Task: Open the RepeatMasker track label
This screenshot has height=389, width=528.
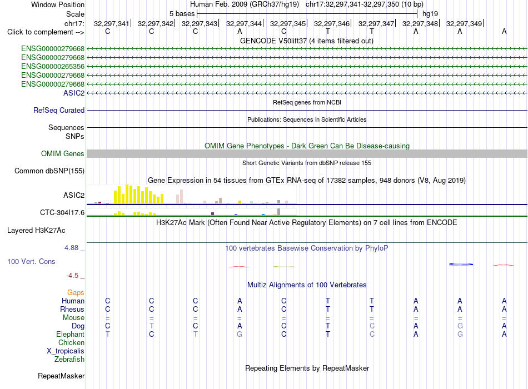Action: 61,376
